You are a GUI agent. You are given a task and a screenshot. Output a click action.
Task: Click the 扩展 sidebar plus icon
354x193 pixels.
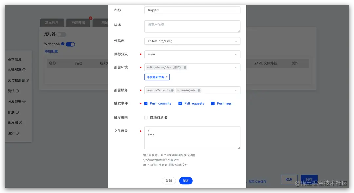pos(17,112)
